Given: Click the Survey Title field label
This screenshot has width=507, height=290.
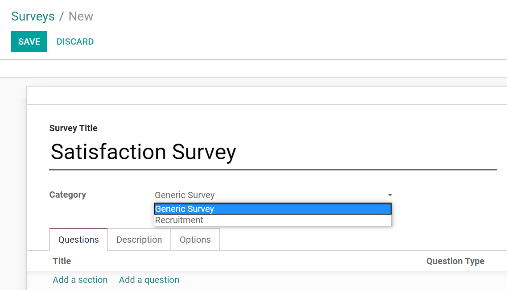Looking at the screenshot, I should (73, 128).
